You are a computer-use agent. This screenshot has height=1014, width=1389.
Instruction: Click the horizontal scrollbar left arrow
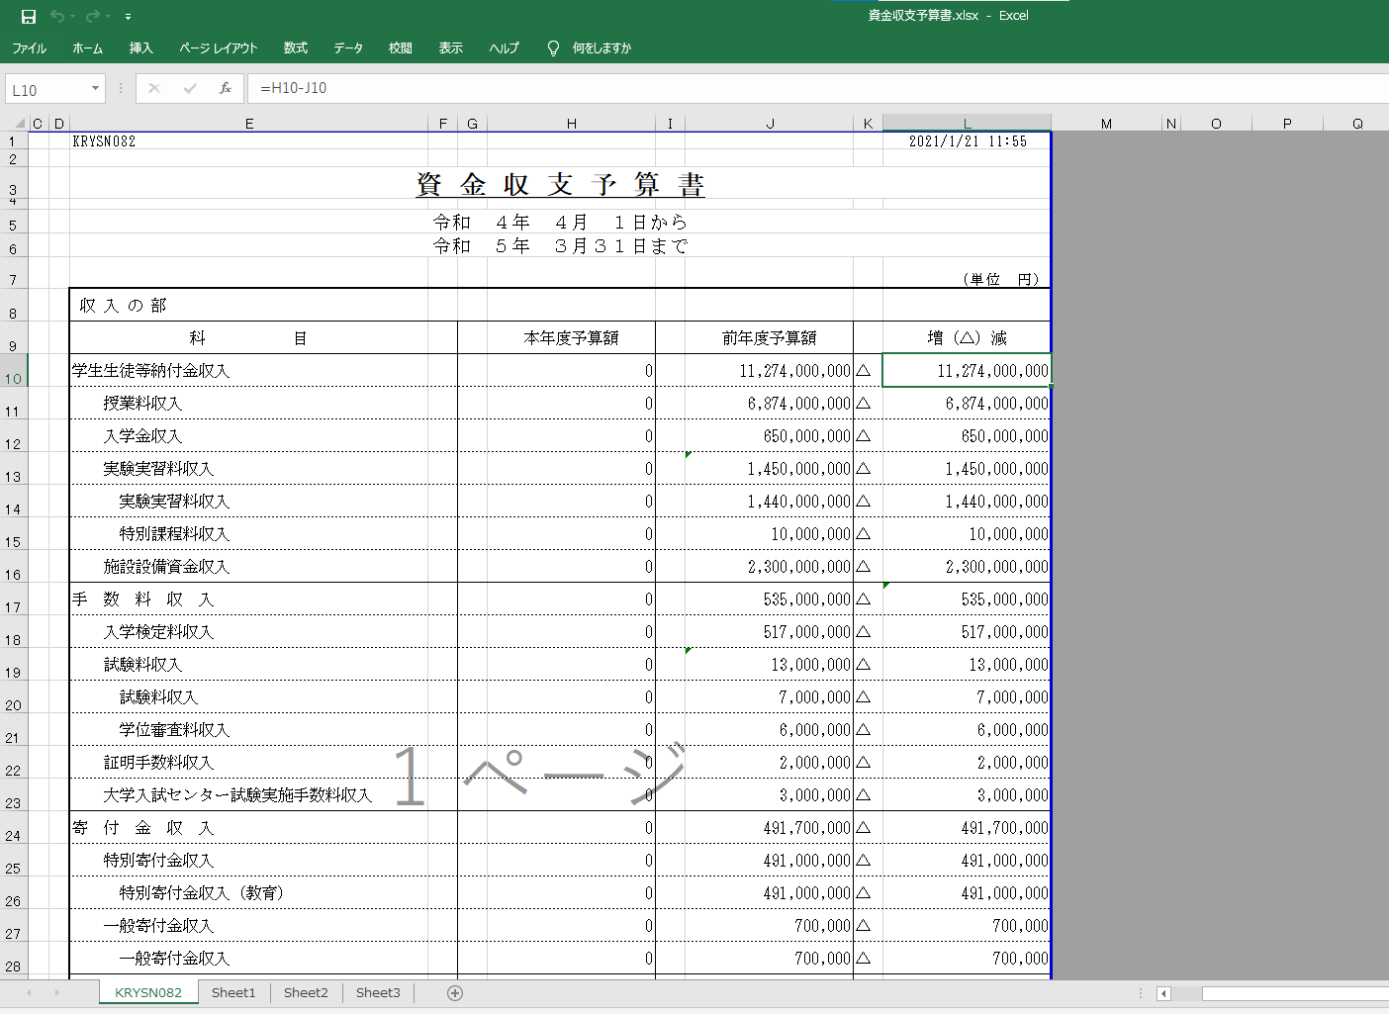click(1164, 993)
